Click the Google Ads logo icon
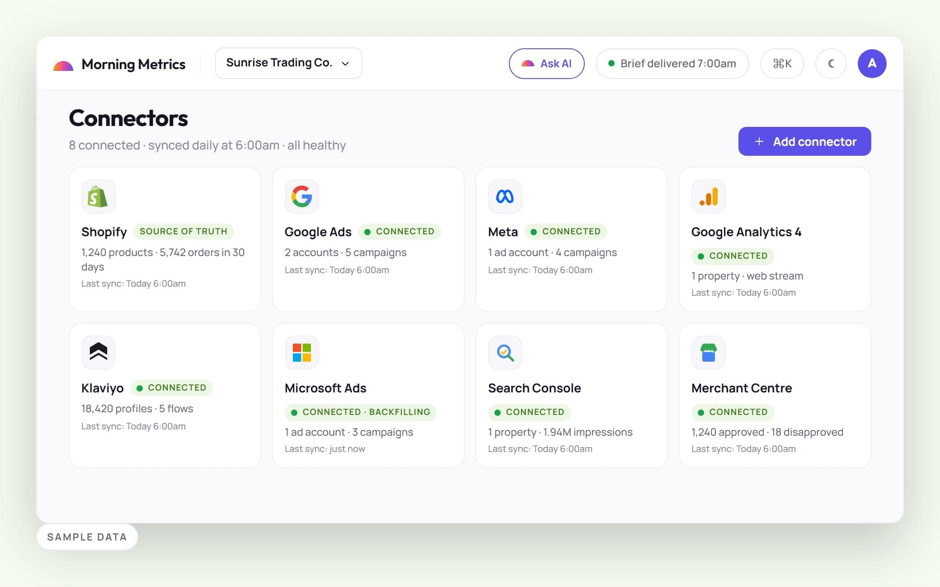 tap(301, 196)
